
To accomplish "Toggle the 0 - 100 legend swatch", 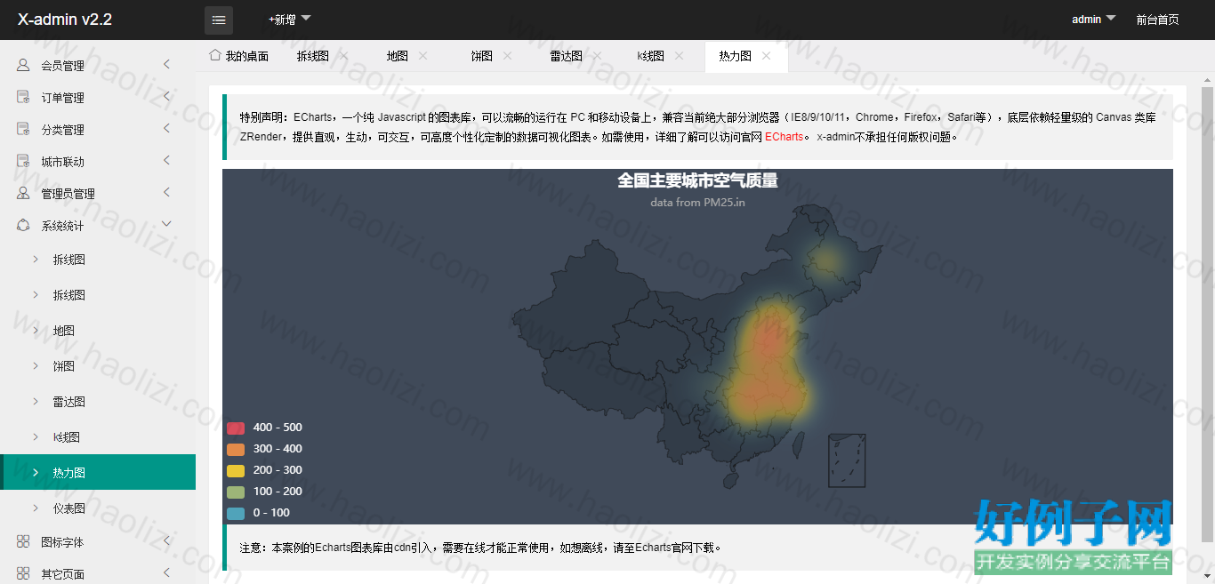I will click(x=236, y=513).
